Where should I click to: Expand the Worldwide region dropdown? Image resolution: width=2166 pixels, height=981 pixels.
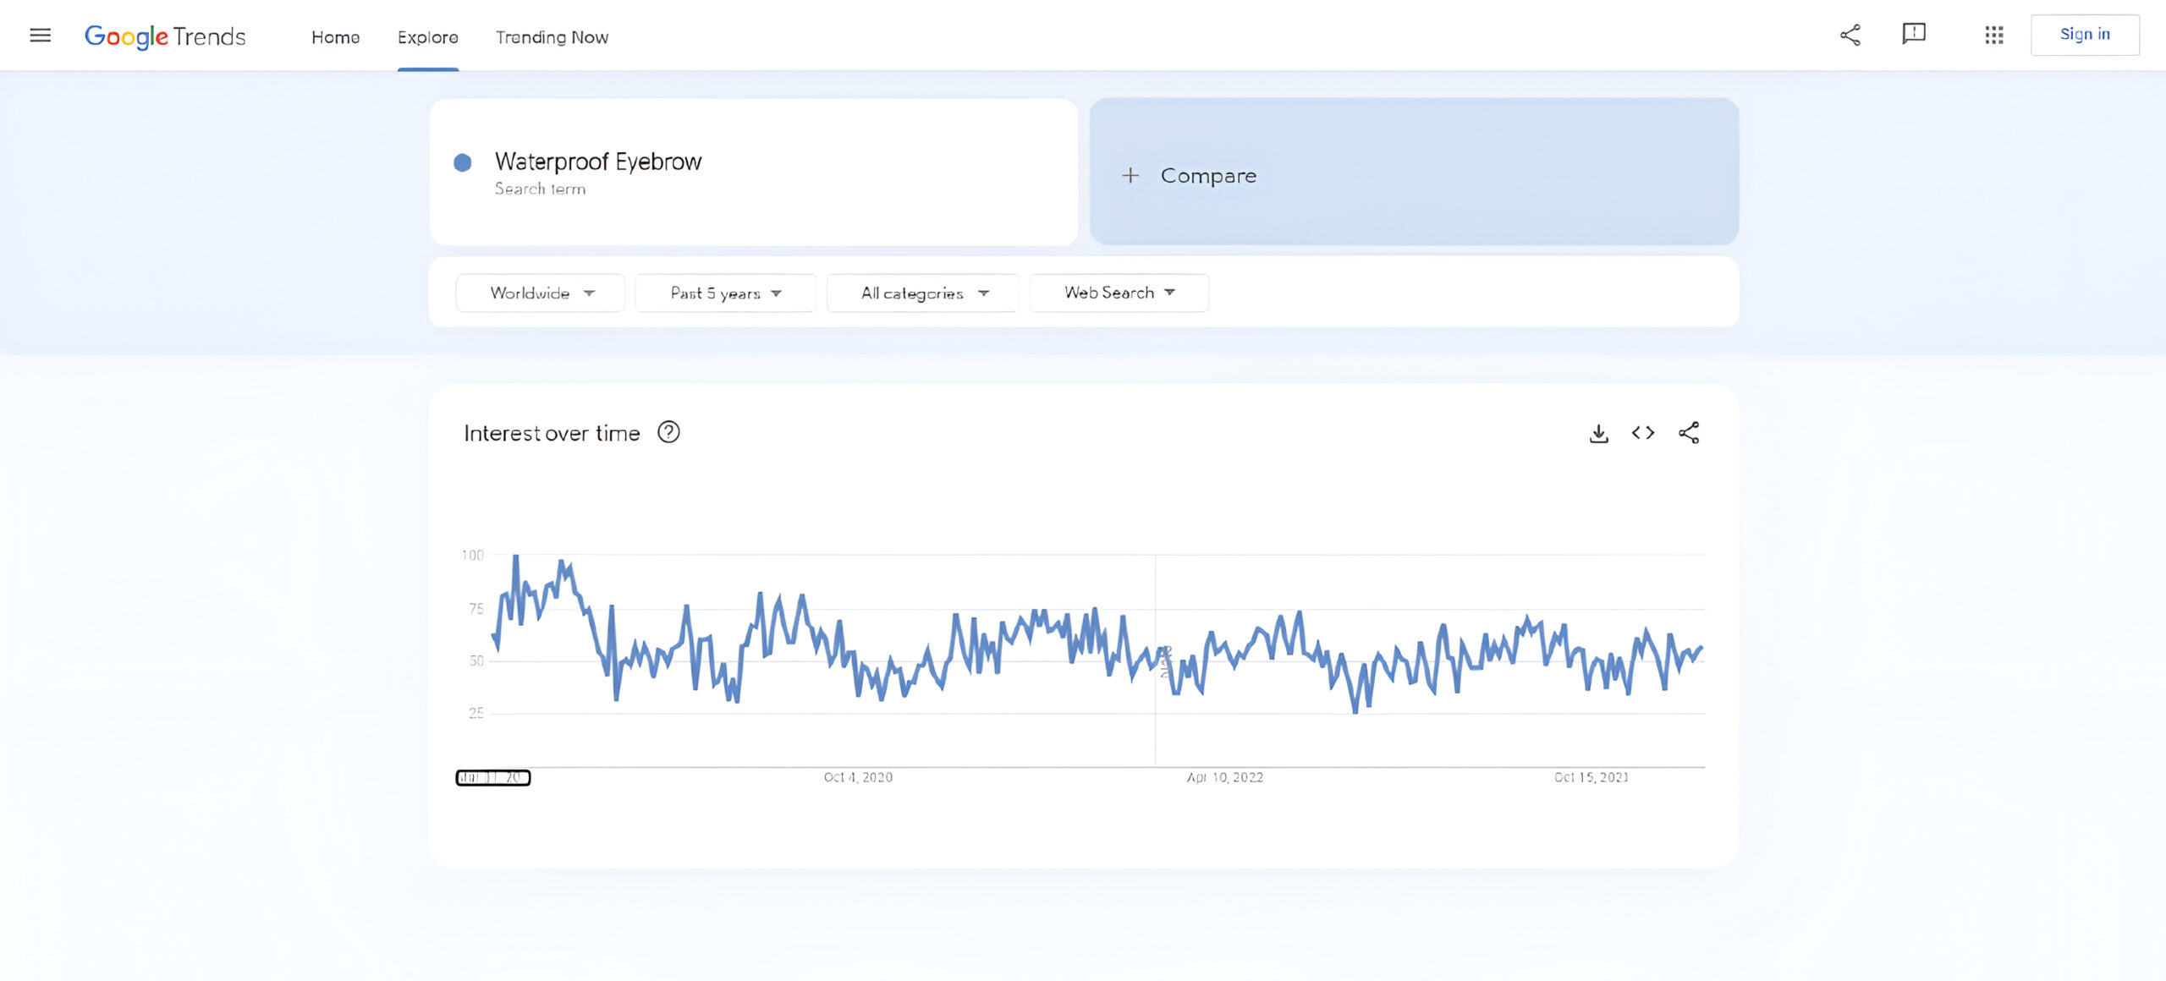[541, 293]
